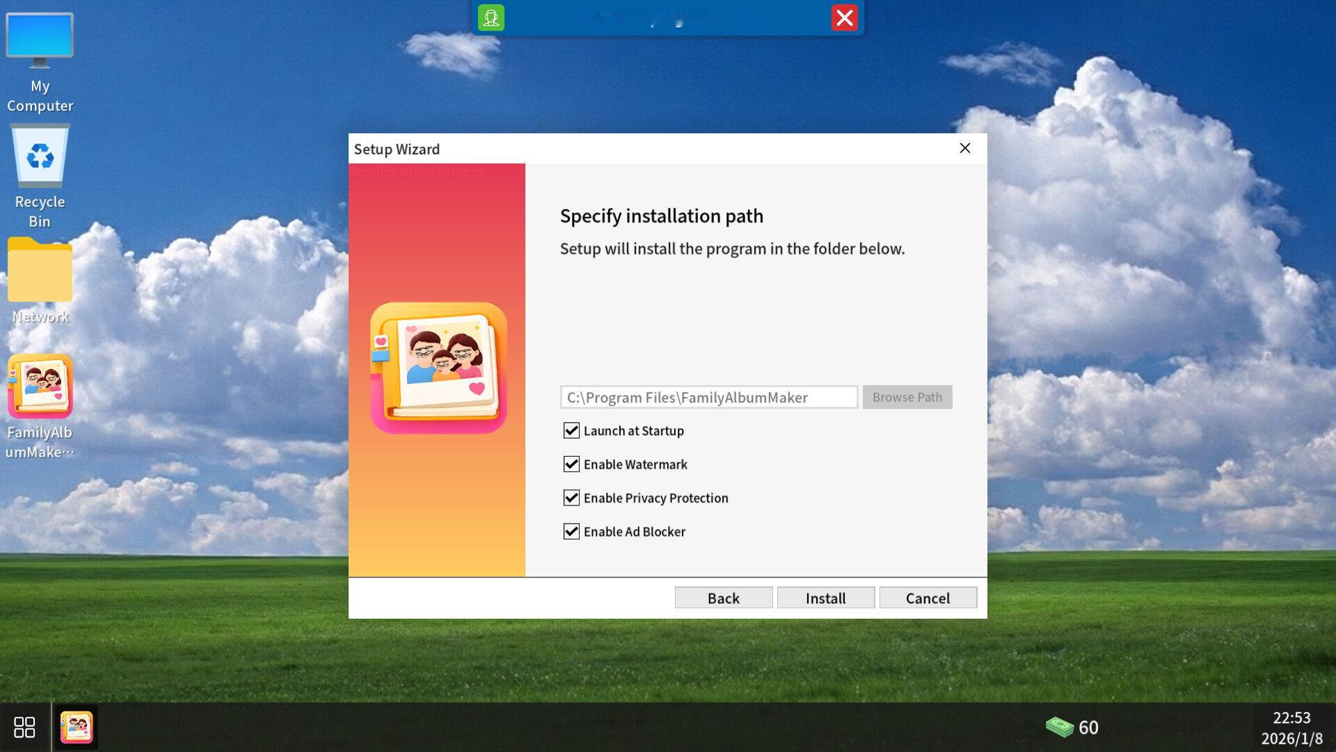Uncheck Enable Ad Blocker option
The height and width of the screenshot is (752, 1336).
(571, 532)
